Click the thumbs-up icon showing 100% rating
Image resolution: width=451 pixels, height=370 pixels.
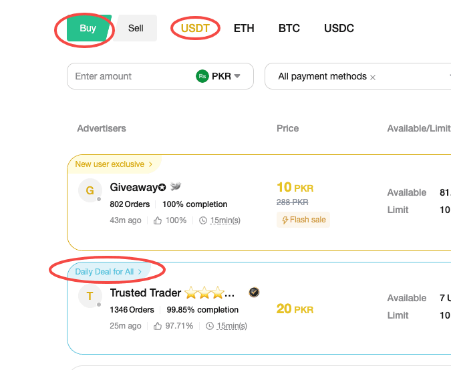point(157,220)
